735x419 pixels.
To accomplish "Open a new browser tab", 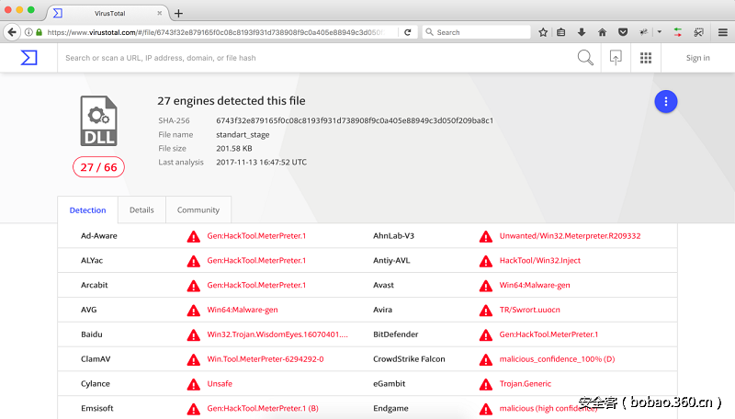I will (178, 14).
